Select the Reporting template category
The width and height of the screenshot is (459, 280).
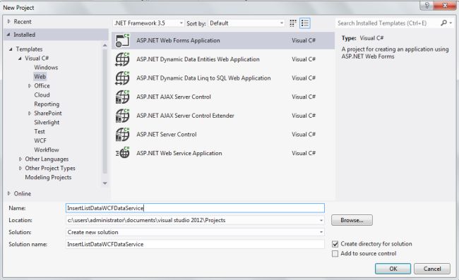[47, 104]
